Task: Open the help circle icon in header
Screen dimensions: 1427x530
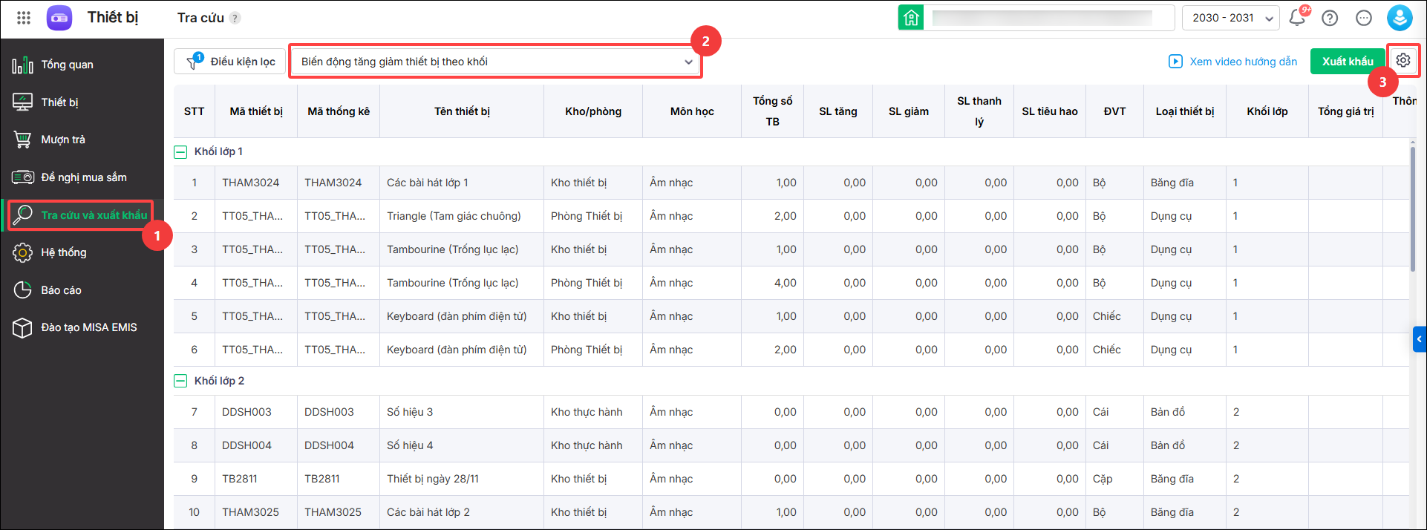Action: coord(1330,18)
